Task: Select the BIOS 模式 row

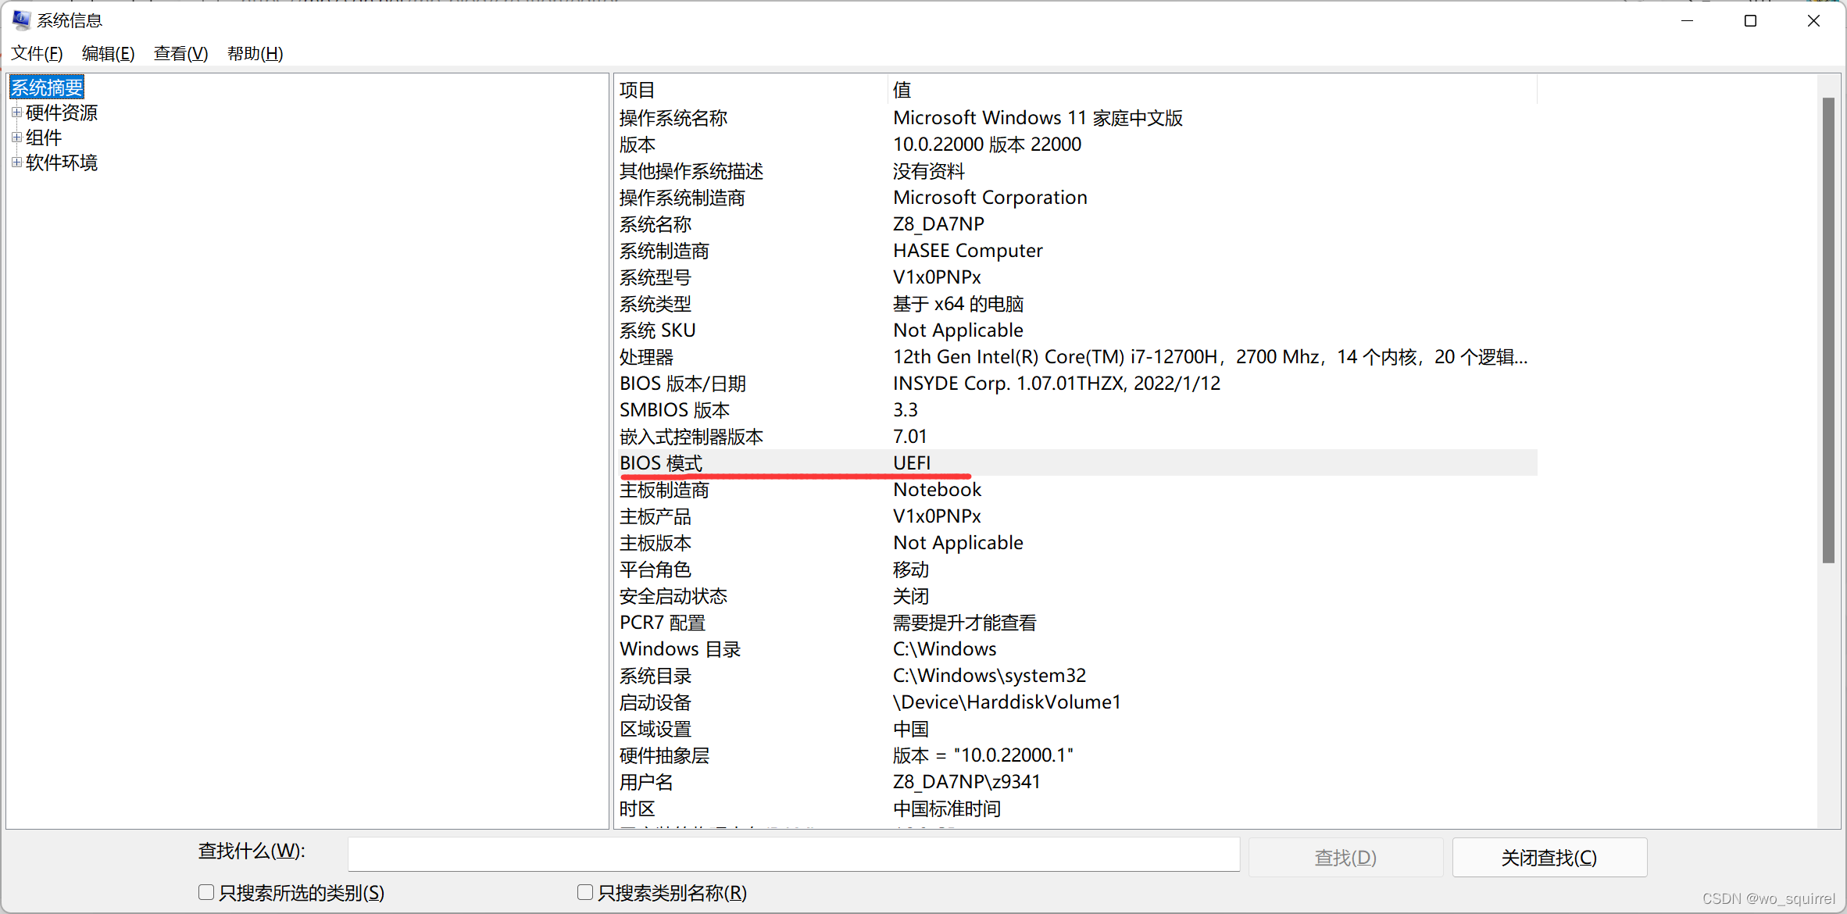Action: [x=662, y=462]
